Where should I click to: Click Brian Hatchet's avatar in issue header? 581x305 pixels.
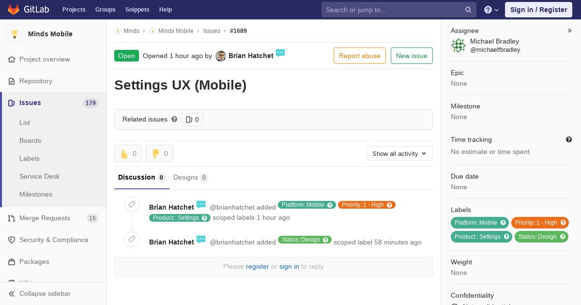coord(221,56)
